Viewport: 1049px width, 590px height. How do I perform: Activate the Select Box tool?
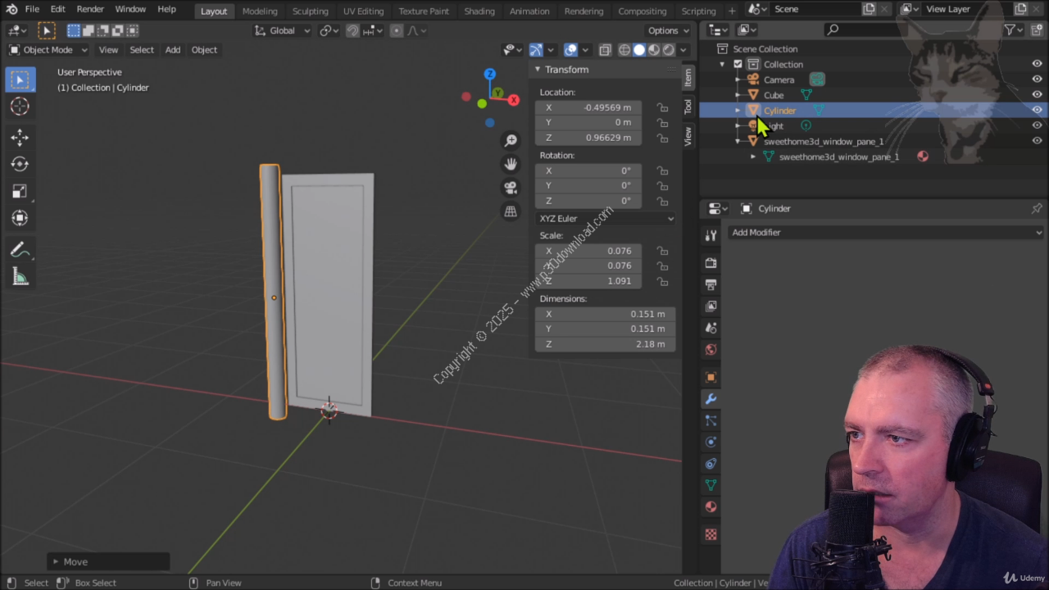click(20, 79)
